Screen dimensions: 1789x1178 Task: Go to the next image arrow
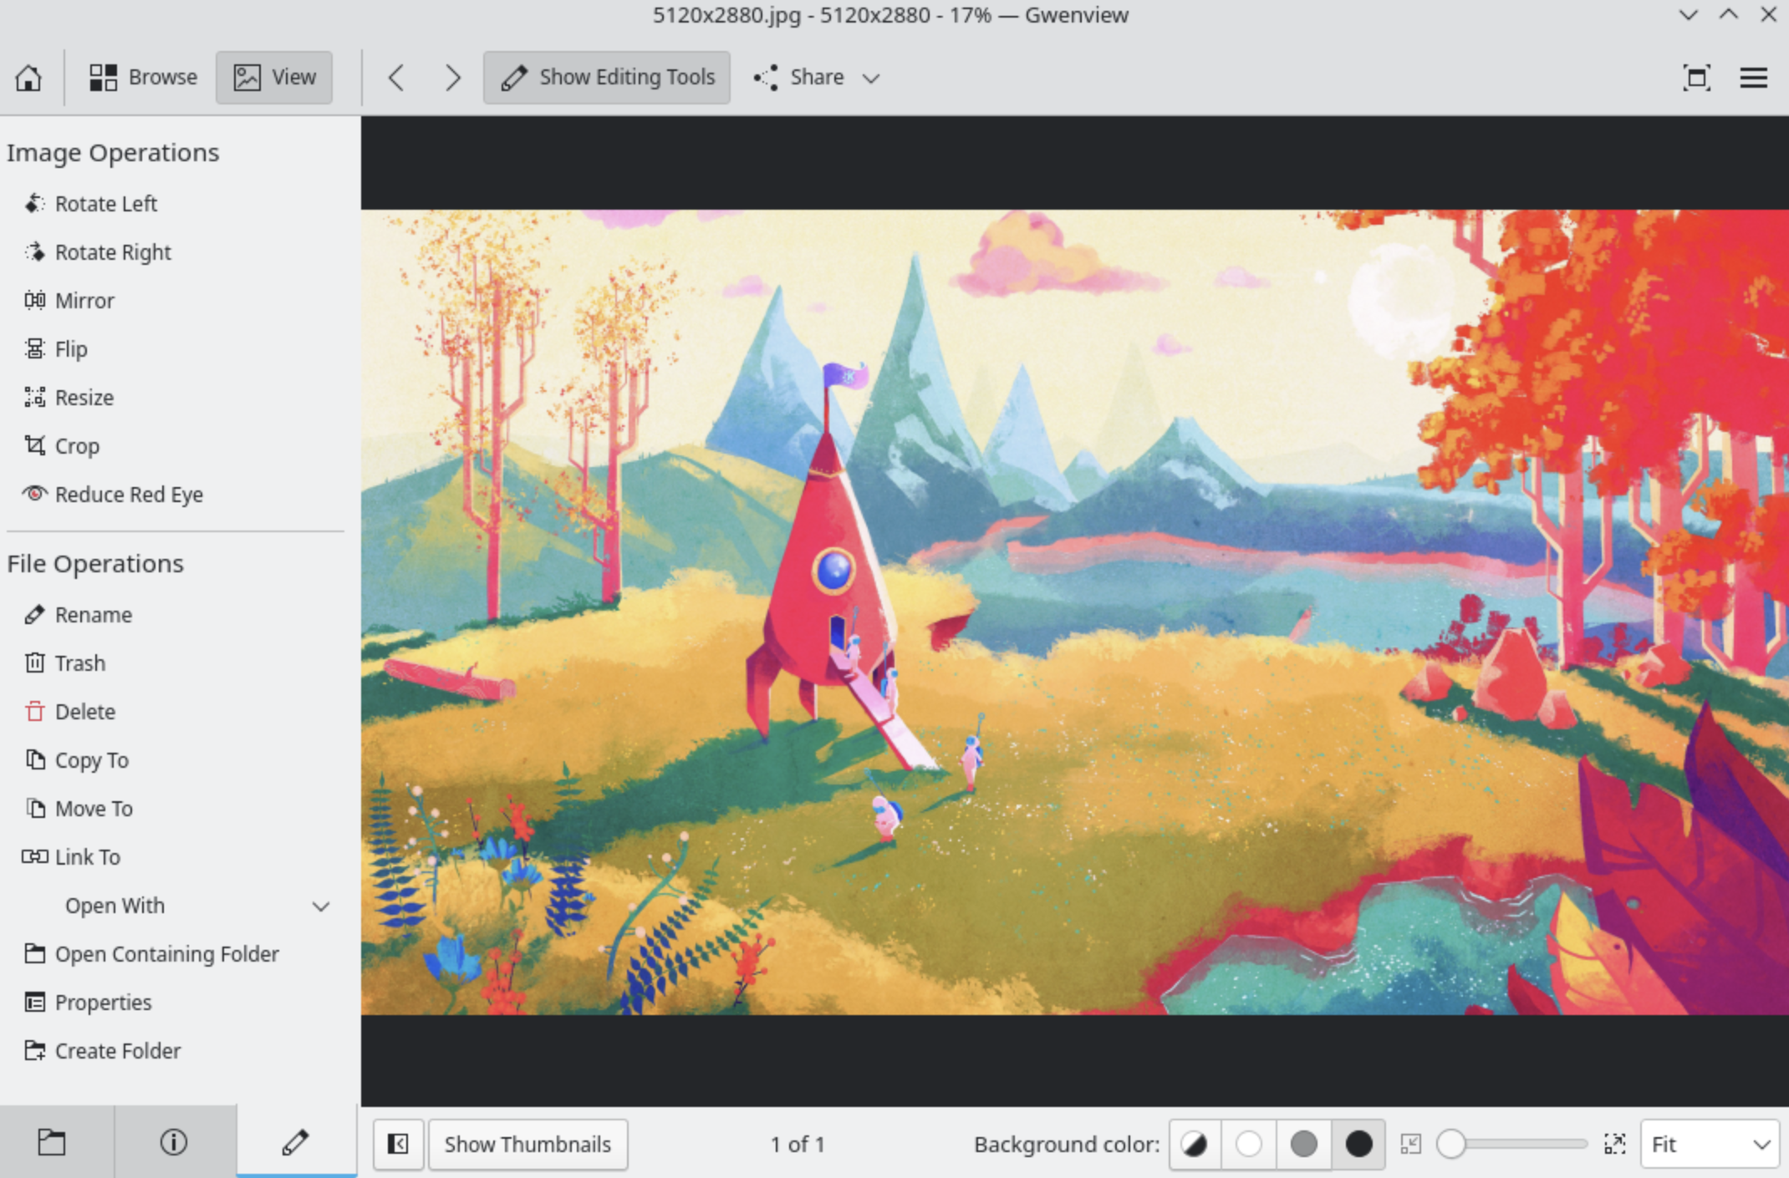pyautogui.click(x=452, y=78)
